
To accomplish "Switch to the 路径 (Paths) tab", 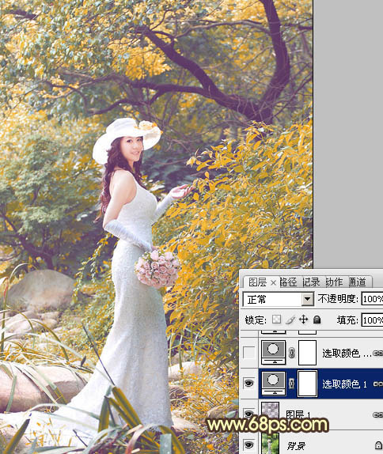I will (x=289, y=282).
